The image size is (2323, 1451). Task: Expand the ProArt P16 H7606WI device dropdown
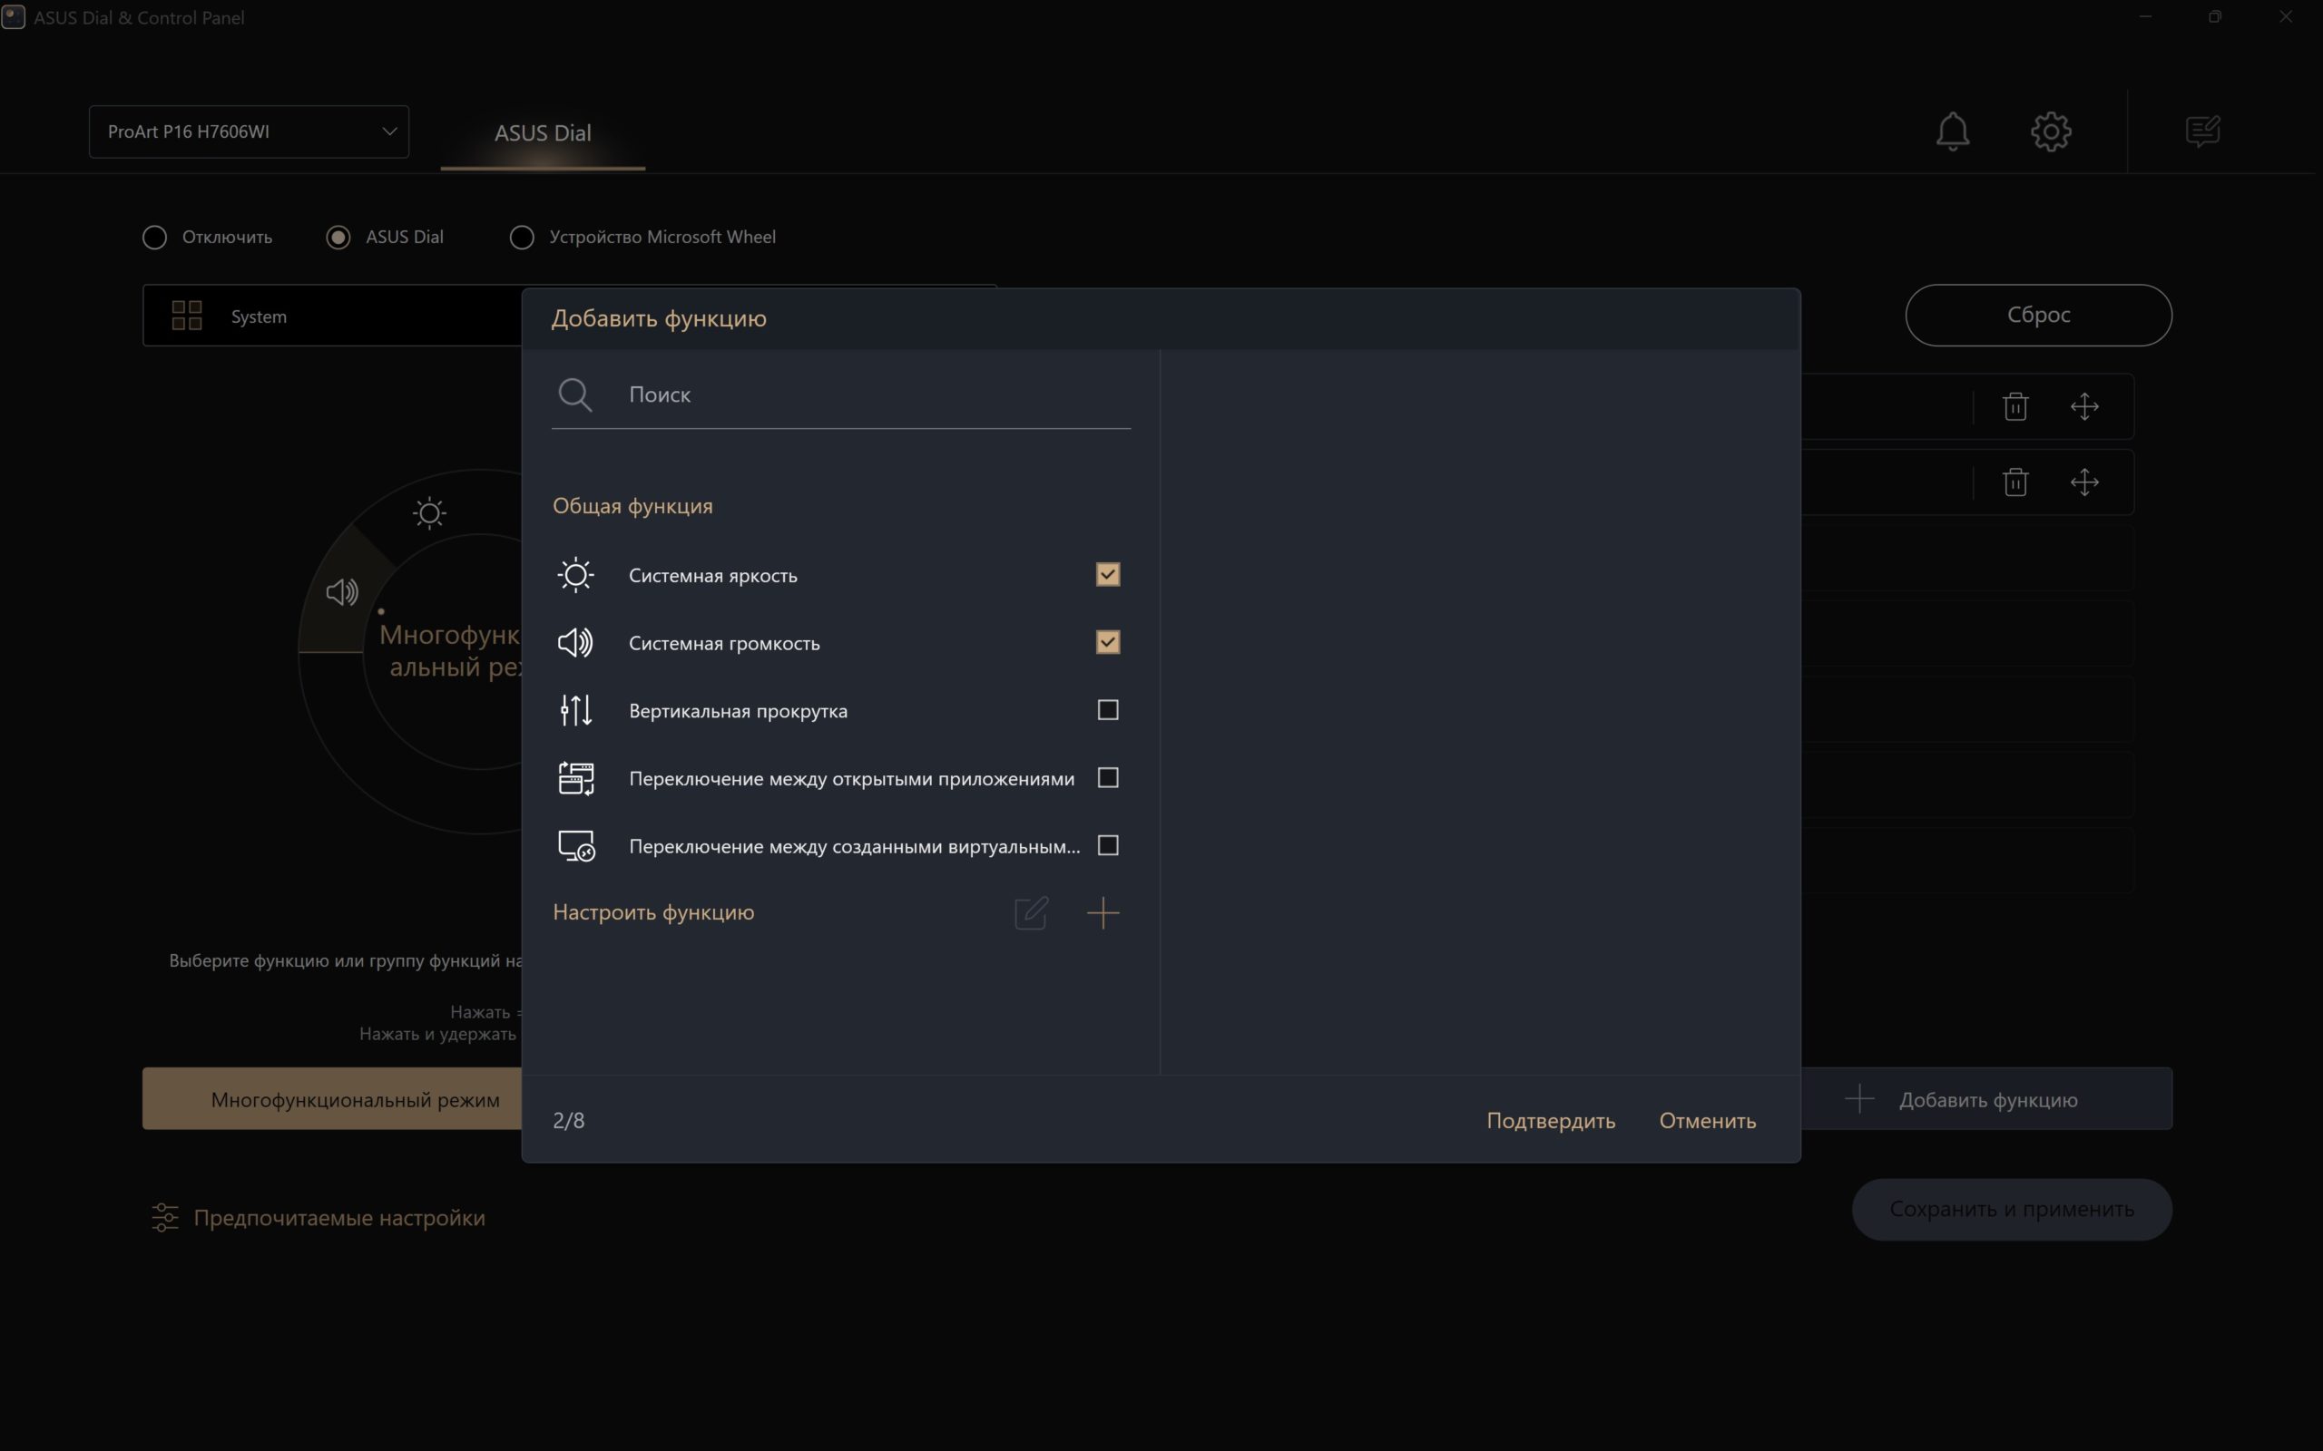click(x=249, y=131)
